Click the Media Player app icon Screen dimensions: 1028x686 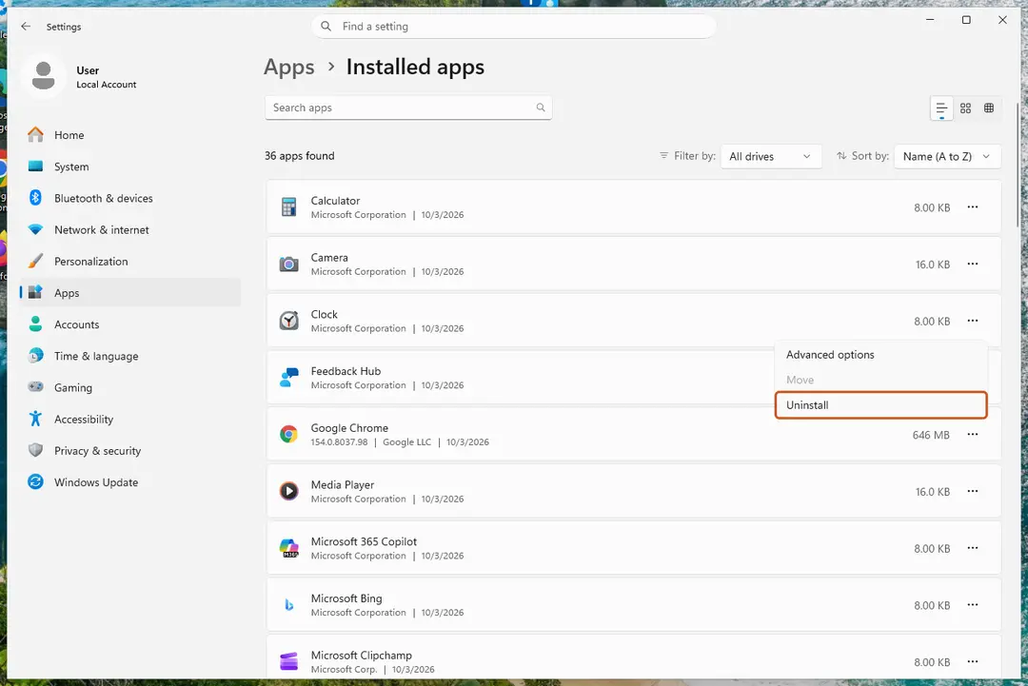click(288, 491)
